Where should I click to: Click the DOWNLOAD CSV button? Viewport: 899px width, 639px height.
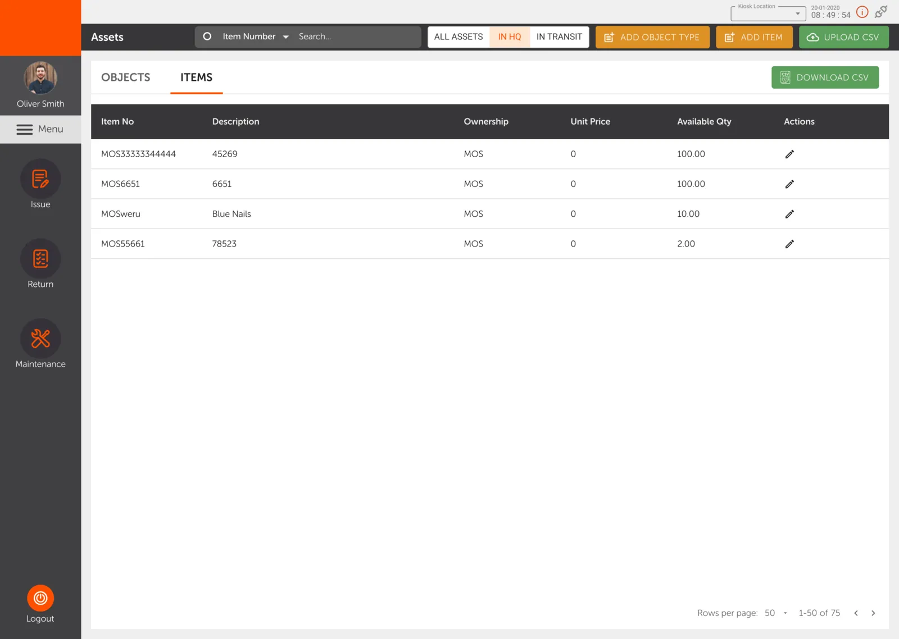(825, 77)
